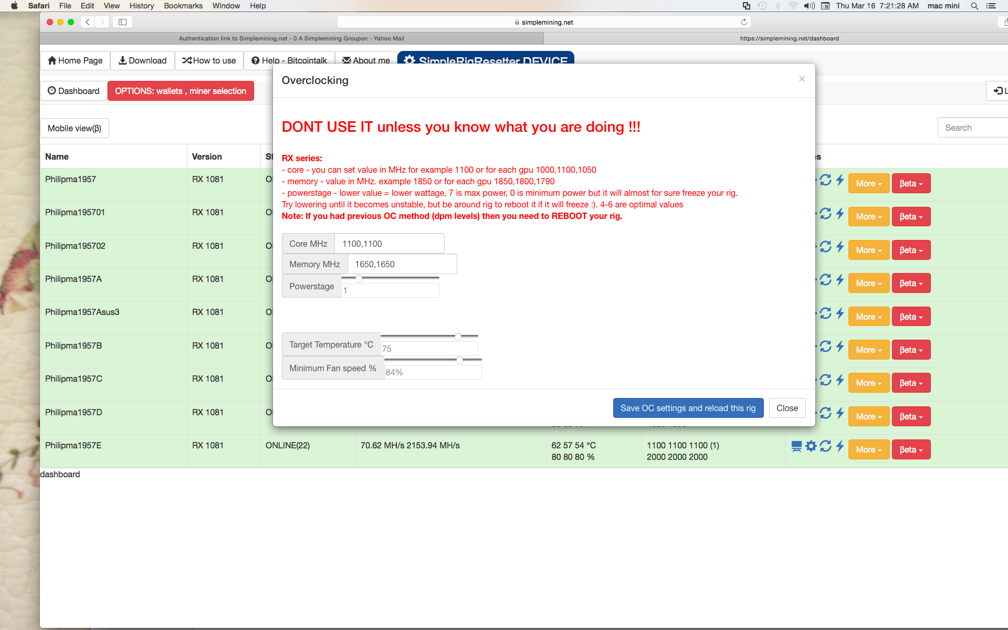Click the Safari address bar showing simplemining.net
Image resolution: width=1008 pixels, height=630 pixels.
(544, 22)
